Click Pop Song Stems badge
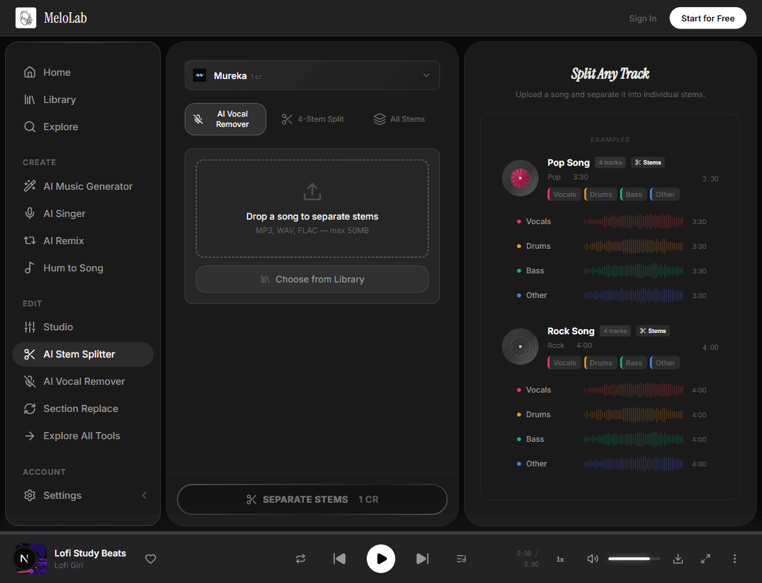762x583 pixels. [x=648, y=162]
